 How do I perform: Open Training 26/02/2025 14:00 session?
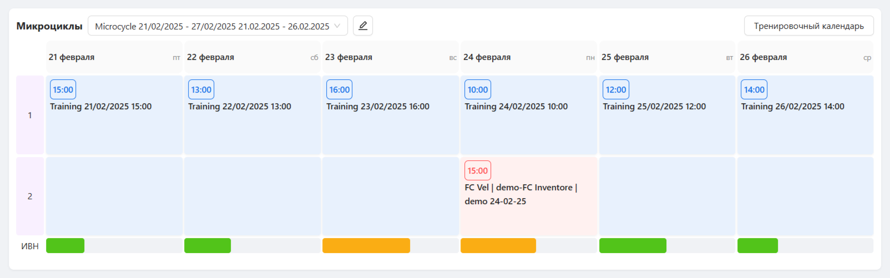(x=792, y=107)
